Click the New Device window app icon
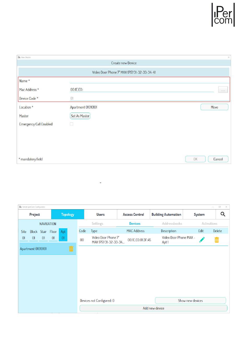Viewport: 248px width, 364px height. (19, 57)
